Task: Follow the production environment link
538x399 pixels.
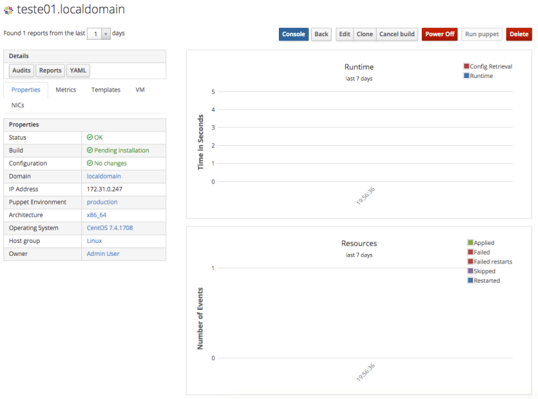Action: [102, 202]
